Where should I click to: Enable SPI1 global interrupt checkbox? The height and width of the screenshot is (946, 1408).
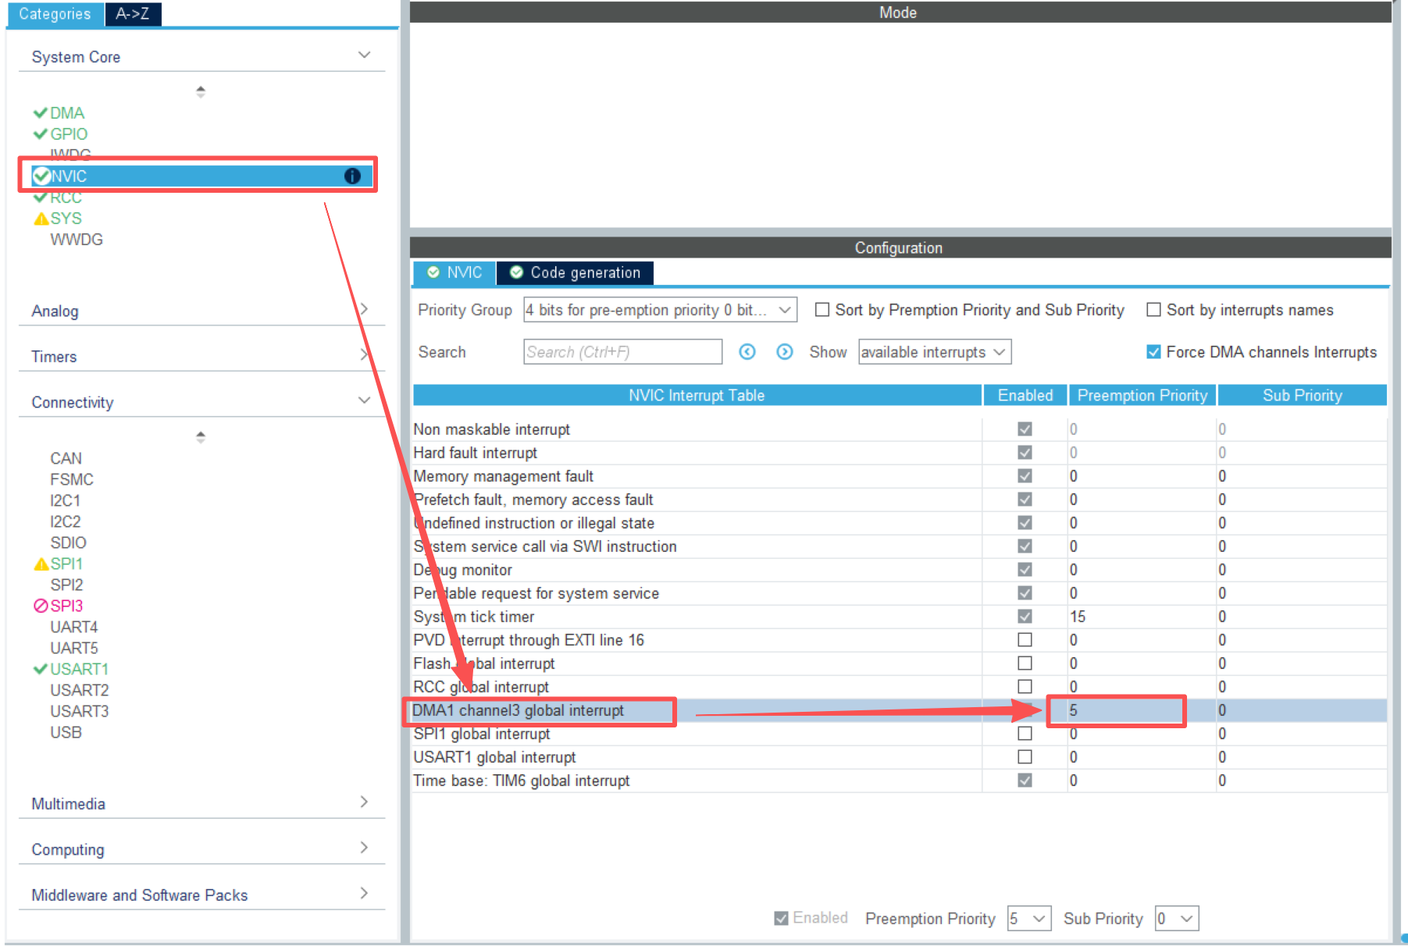(x=1025, y=734)
